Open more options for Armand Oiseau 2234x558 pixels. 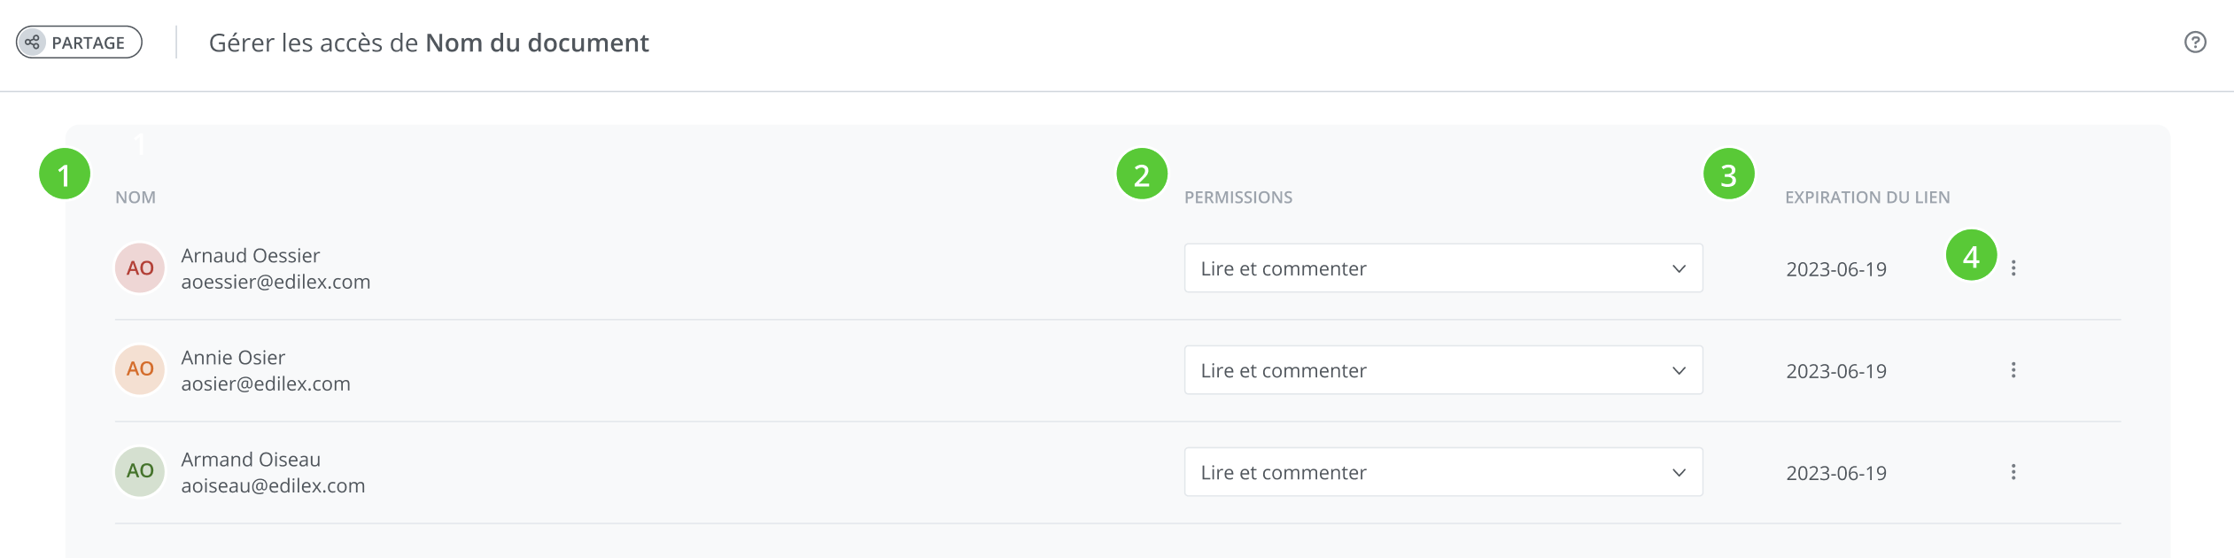point(2013,472)
